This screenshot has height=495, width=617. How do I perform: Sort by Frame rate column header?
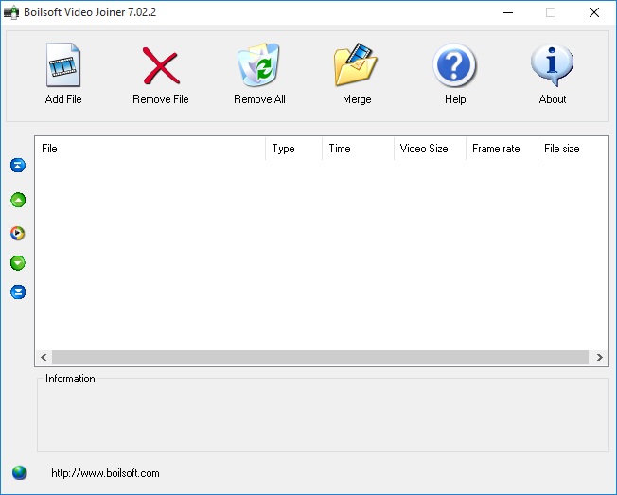coord(502,149)
